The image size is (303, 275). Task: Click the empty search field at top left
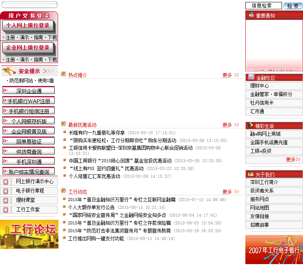pos(29,5)
